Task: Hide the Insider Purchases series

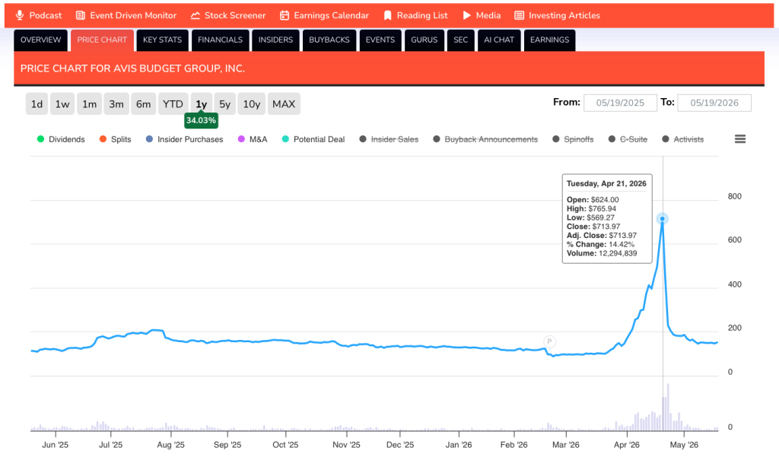Action: (184, 140)
